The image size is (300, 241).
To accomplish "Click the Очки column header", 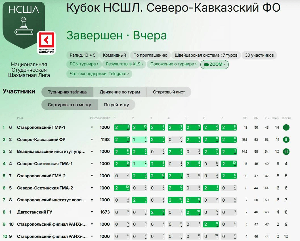I will tap(276, 118).
